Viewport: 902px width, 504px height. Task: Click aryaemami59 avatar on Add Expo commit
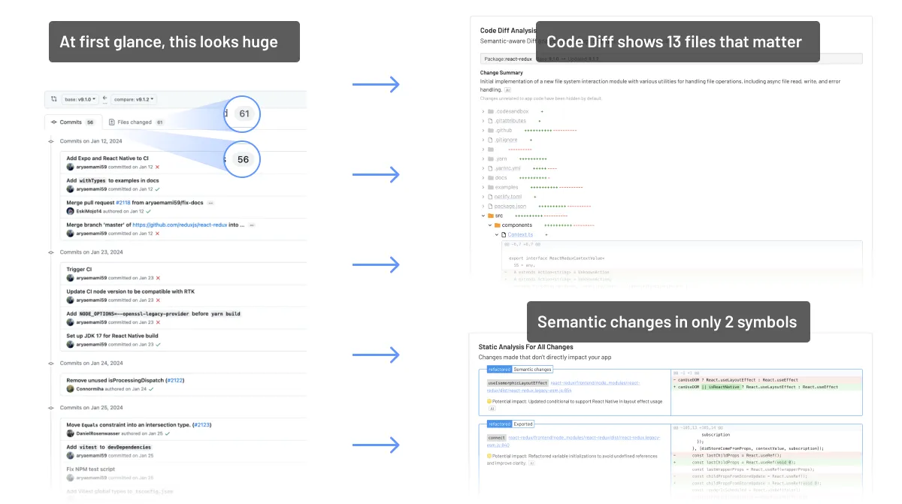coord(70,167)
